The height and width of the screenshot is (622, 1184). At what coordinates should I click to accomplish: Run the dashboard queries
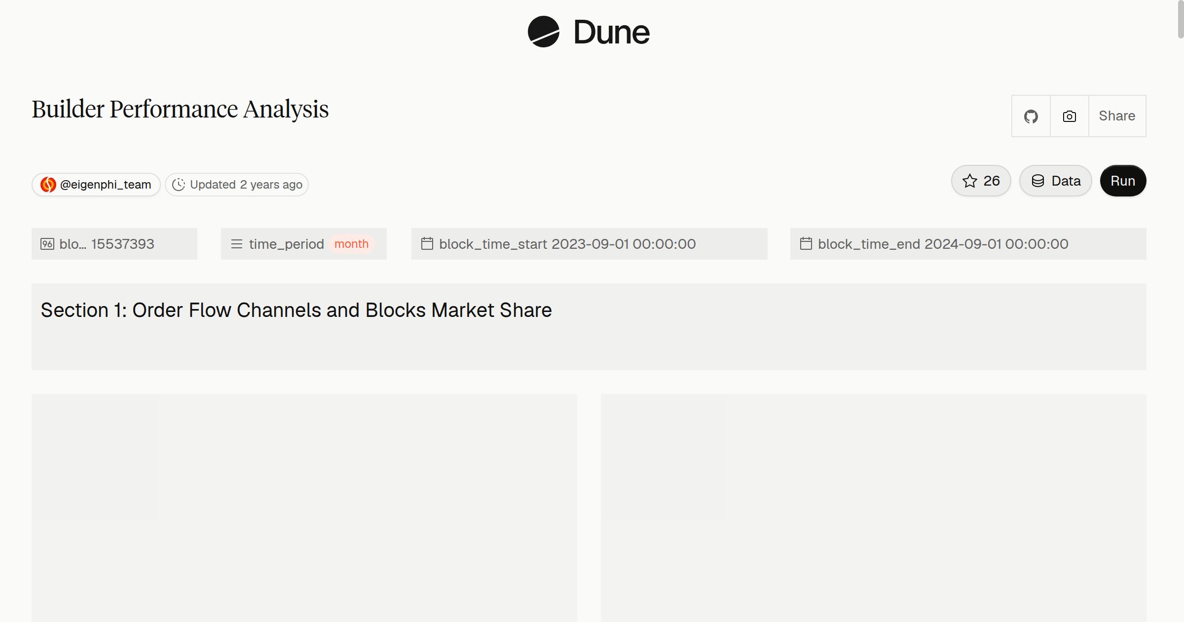pyautogui.click(x=1123, y=181)
